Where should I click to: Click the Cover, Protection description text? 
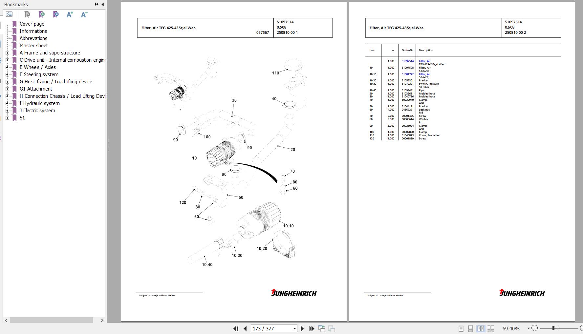click(x=430, y=135)
